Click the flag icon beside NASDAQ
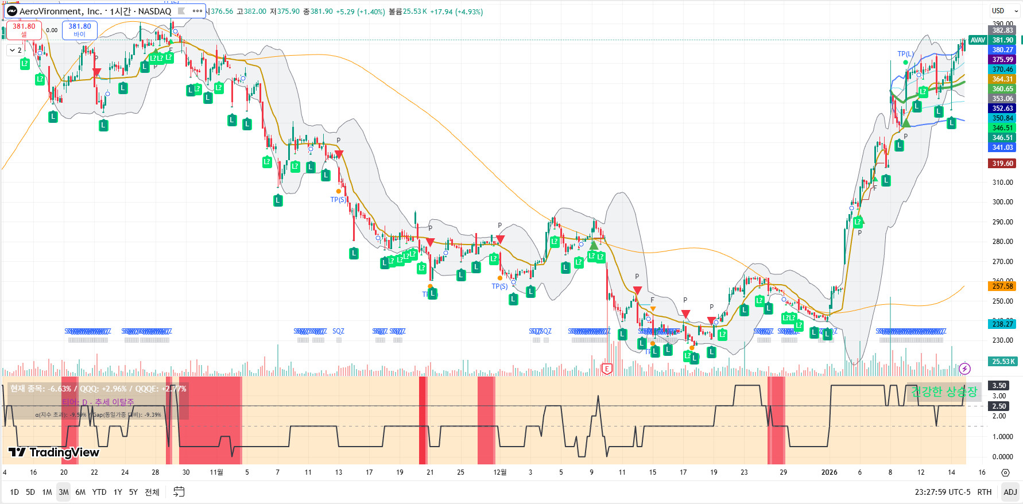Viewport: 1023px width, 504px height. (x=181, y=11)
